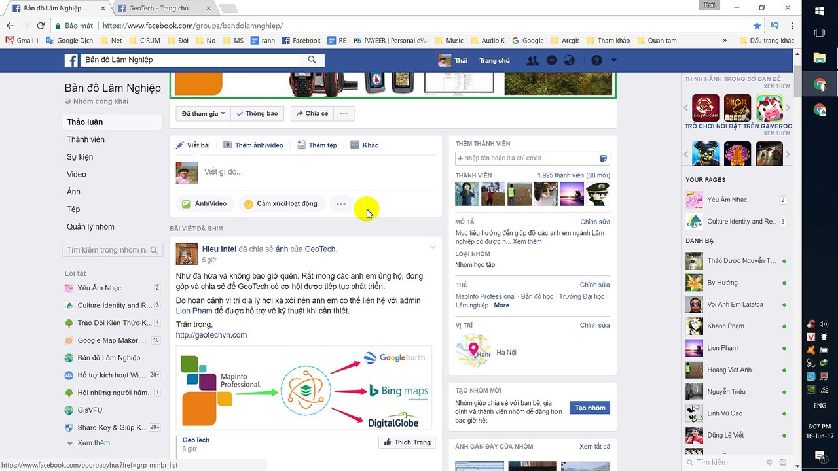Image resolution: width=838 pixels, height=471 pixels.
Task: Open Thành viên in the group menu
Action: [86, 139]
